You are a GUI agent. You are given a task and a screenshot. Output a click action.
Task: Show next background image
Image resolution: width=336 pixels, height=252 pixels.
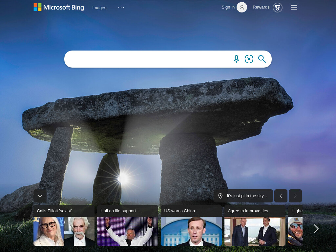coord(295,196)
